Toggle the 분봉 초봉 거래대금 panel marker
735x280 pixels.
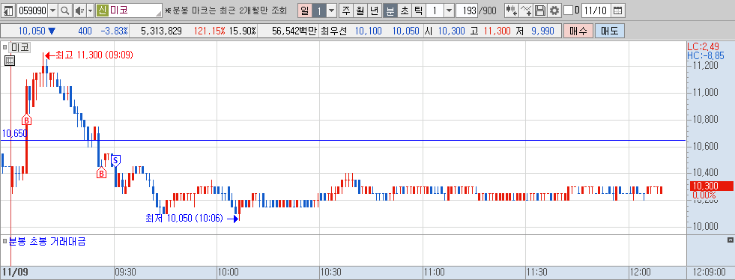(4, 242)
